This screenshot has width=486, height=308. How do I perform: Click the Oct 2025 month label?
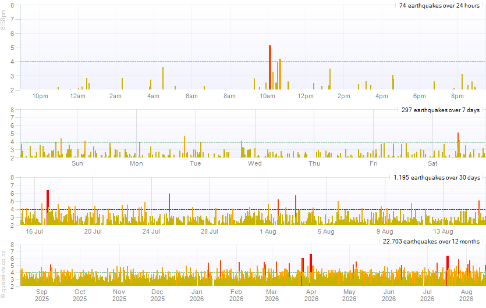[x=80, y=295]
